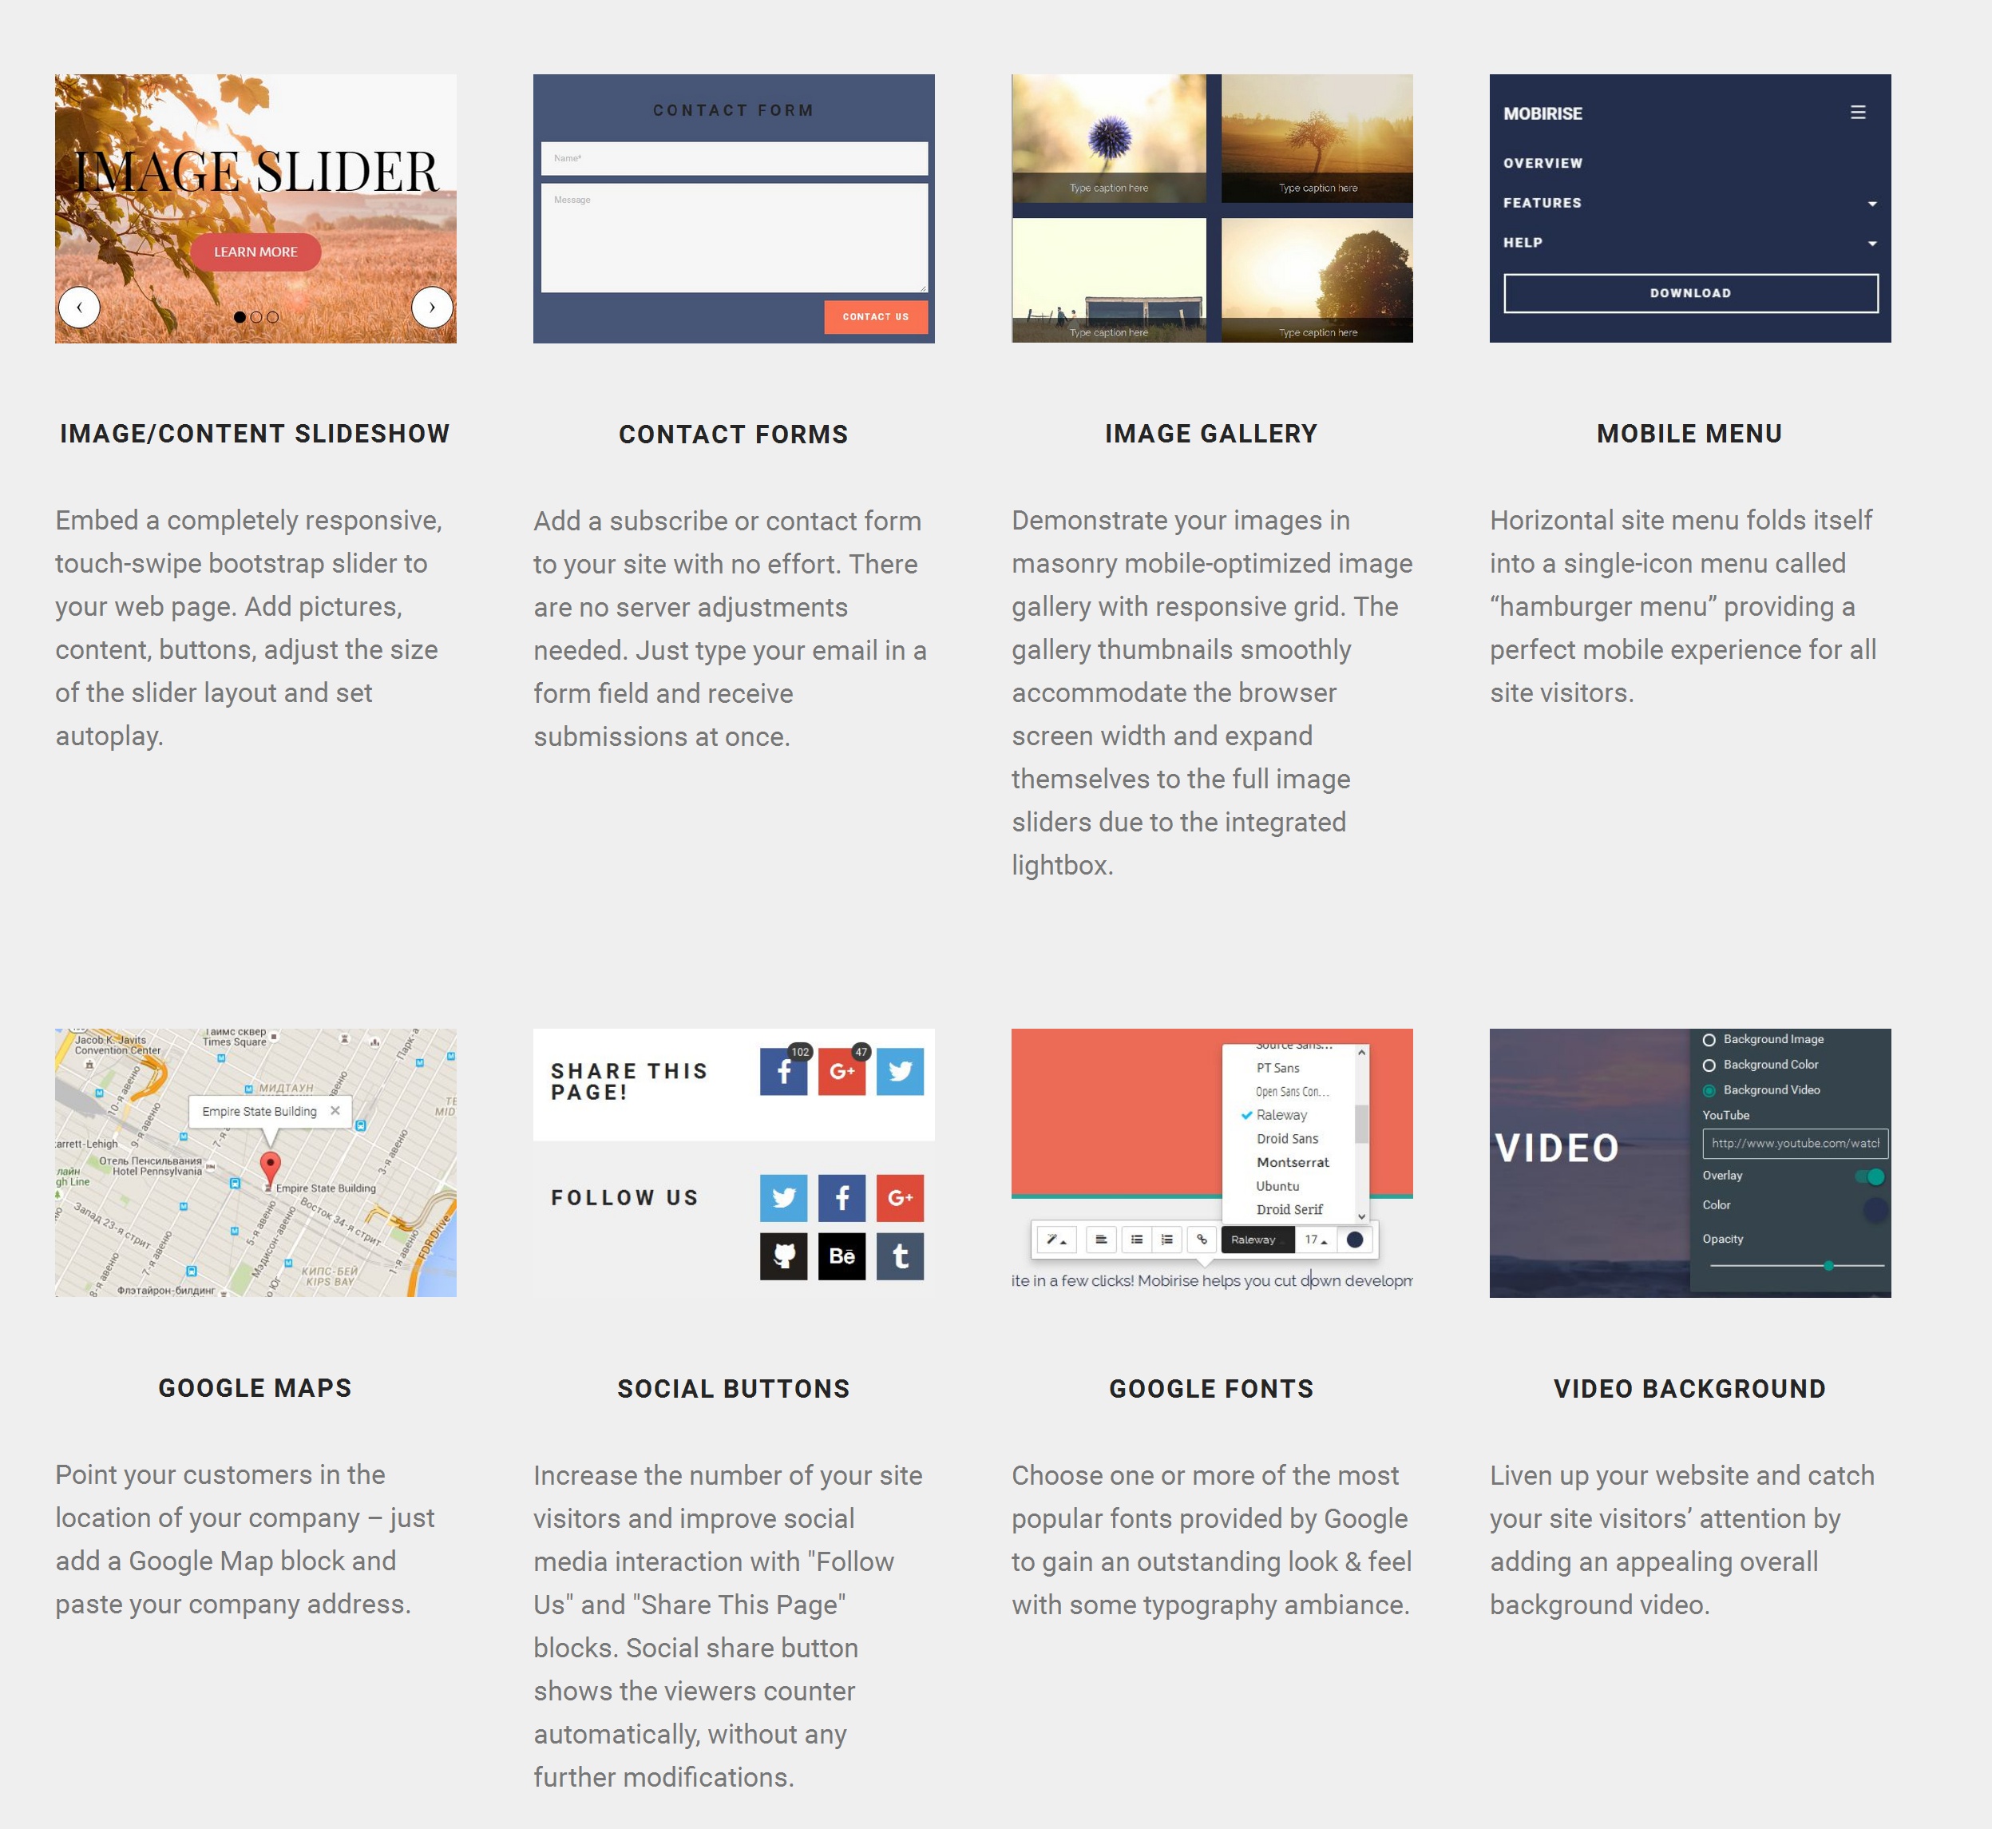Click the Tumblr follow icon

899,1255
